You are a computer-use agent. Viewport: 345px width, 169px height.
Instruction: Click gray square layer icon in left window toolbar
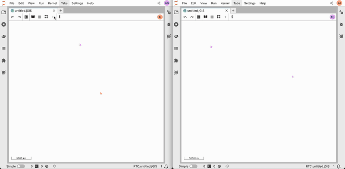[40, 17]
